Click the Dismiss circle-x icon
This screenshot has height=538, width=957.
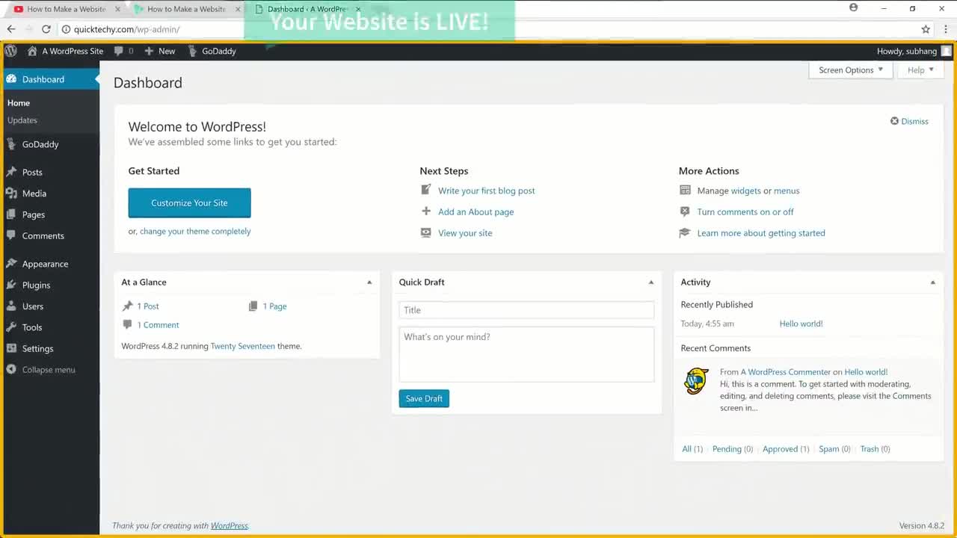894,121
